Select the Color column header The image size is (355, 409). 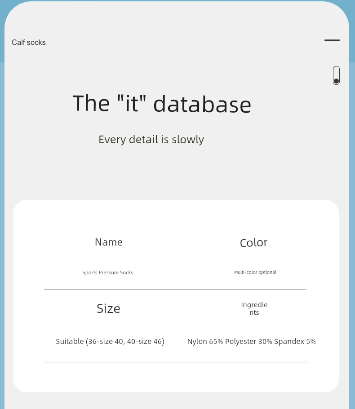tap(253, 243)
